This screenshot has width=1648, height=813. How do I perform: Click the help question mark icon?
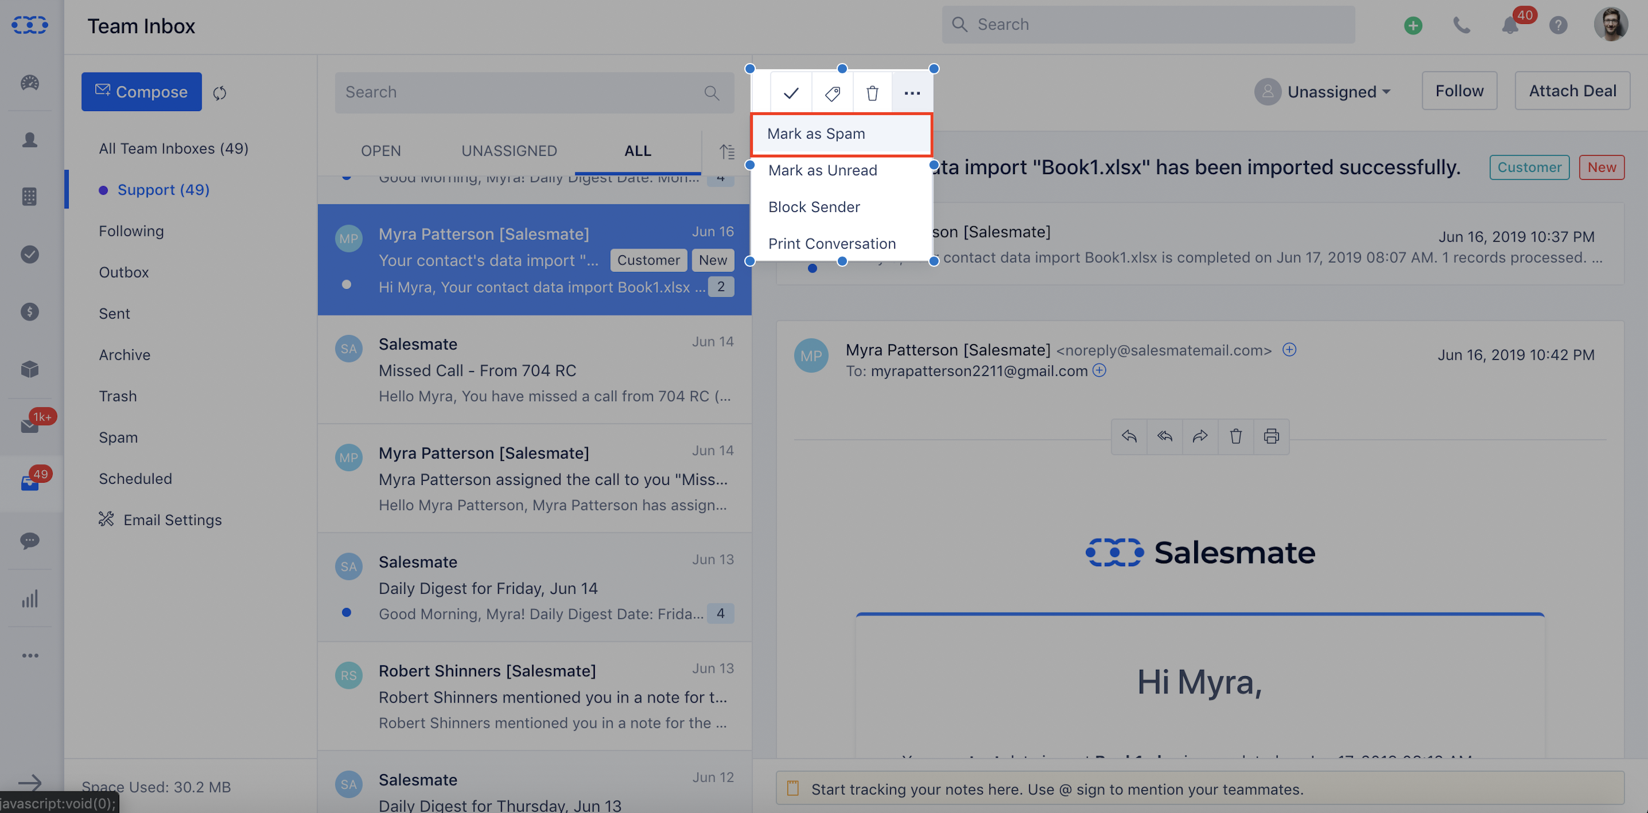pyautogui.click(x=1559, y=25)
